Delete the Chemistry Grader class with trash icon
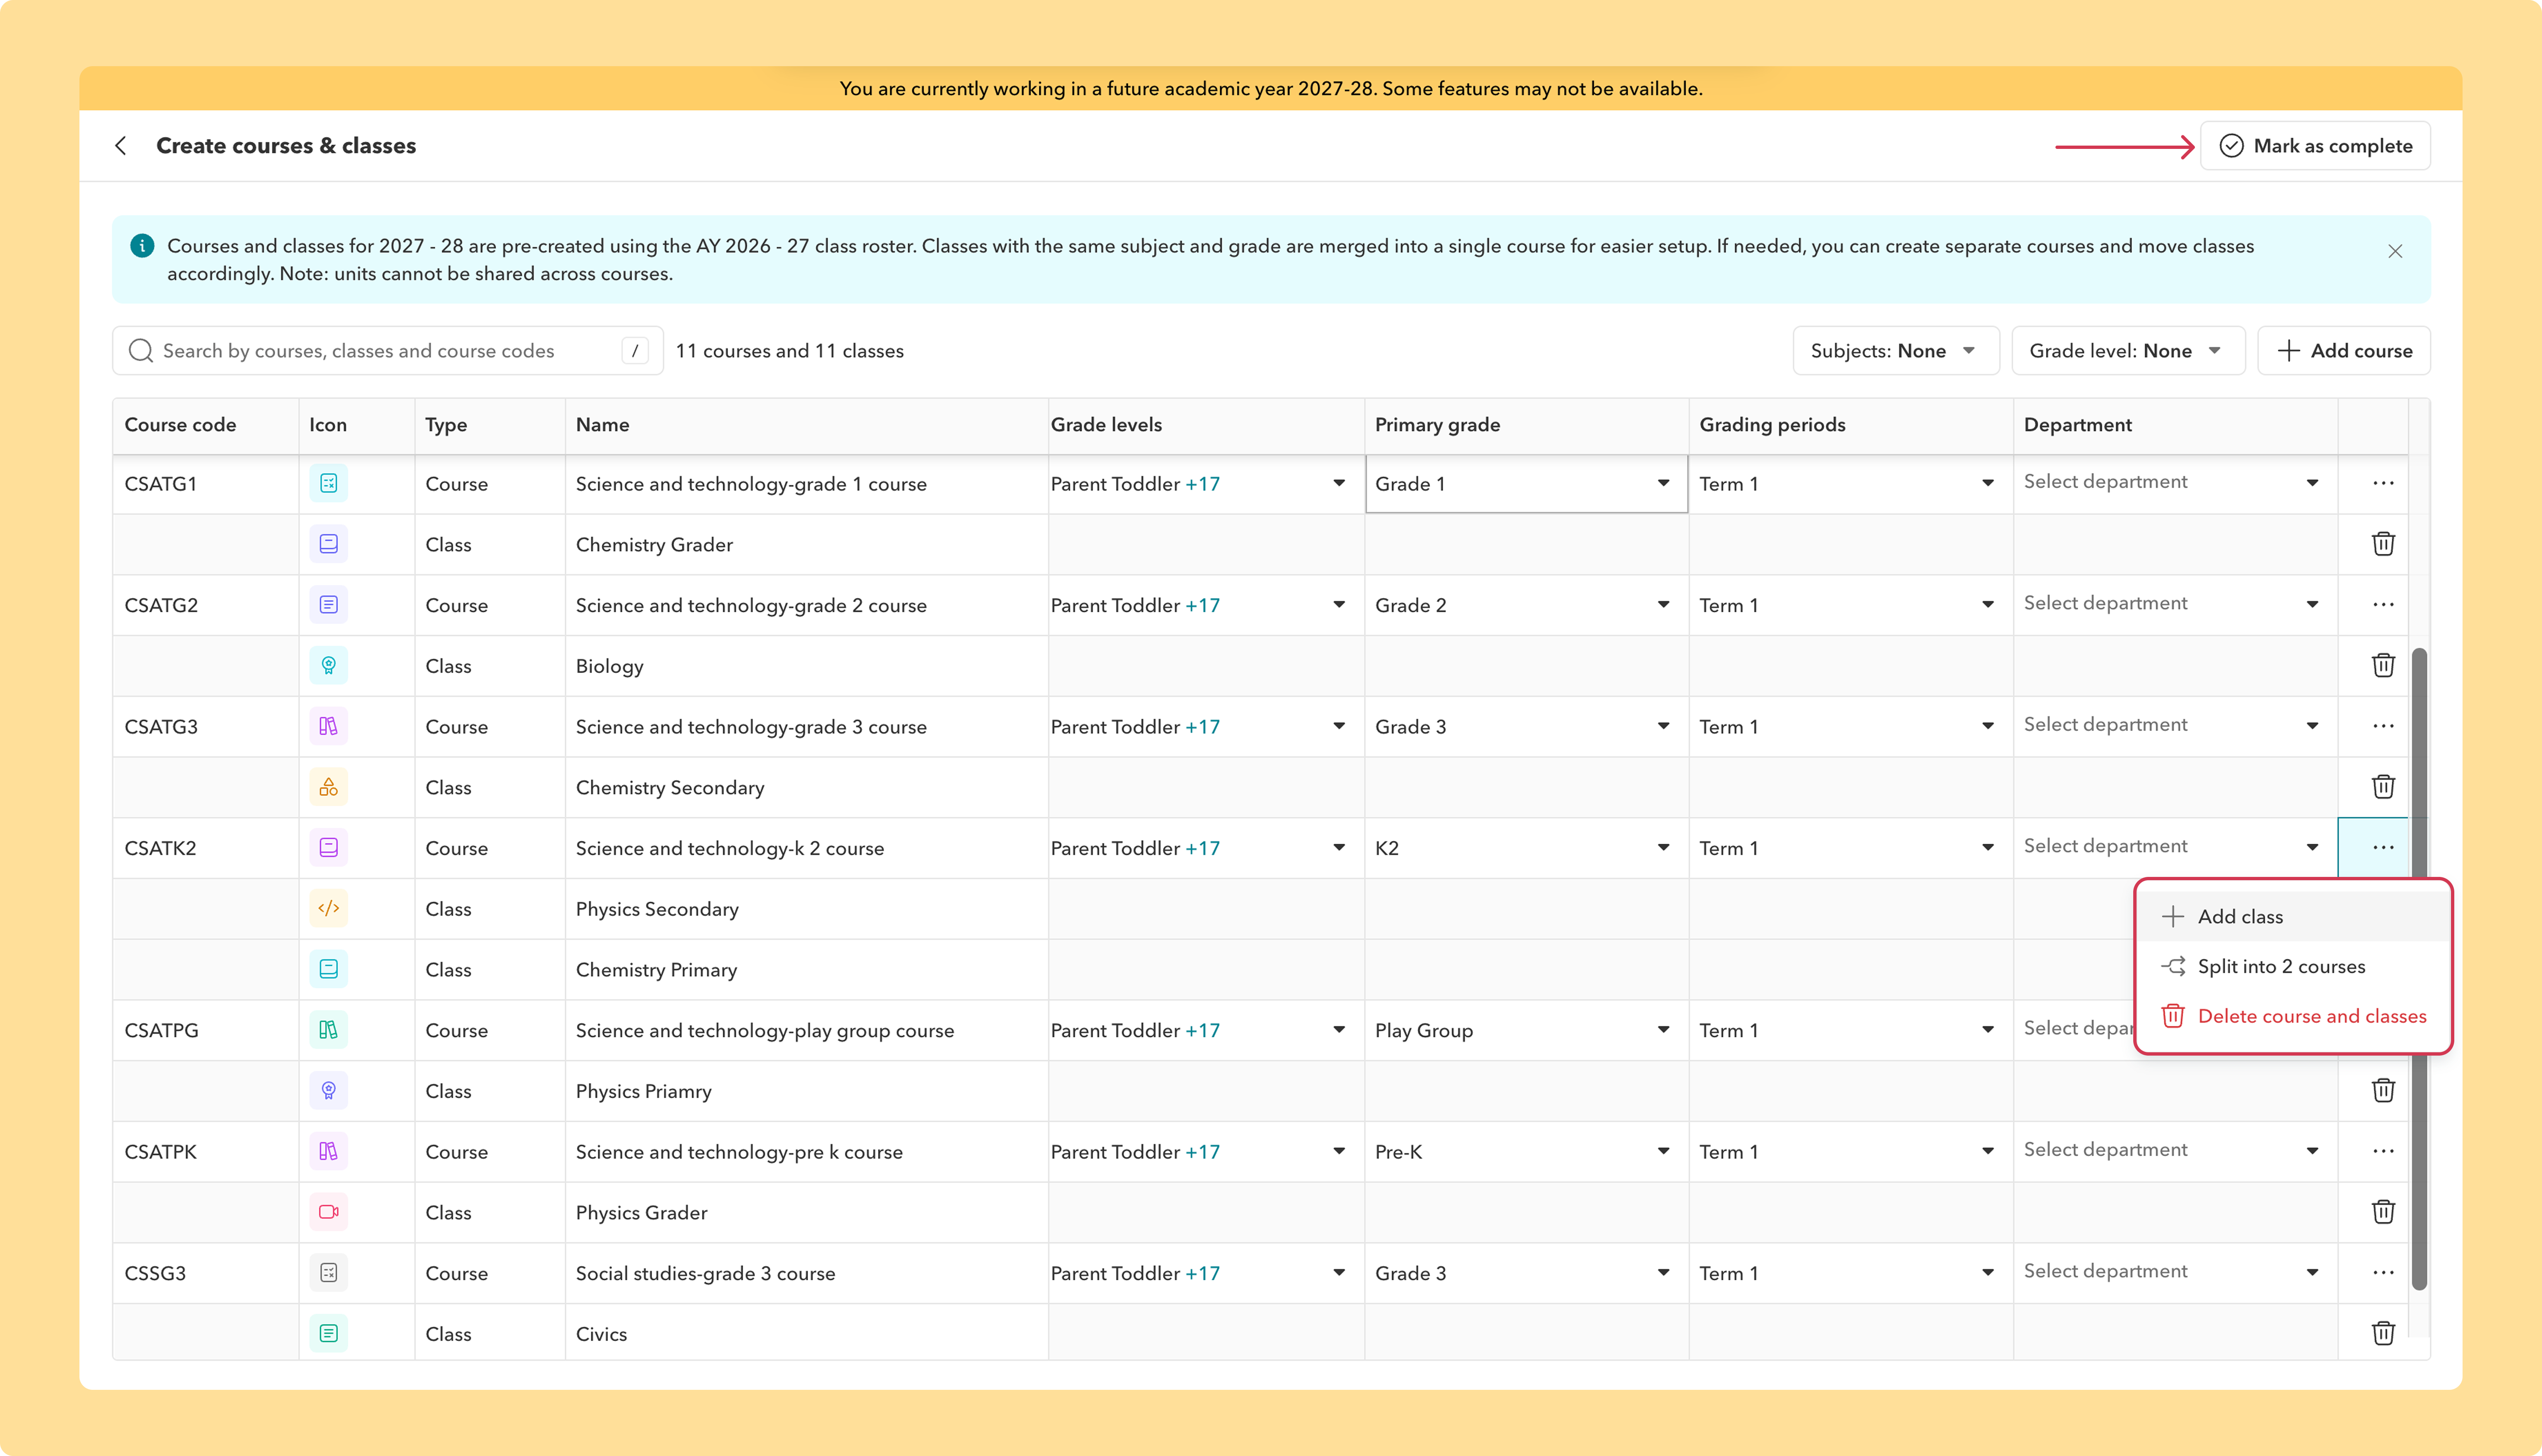This screenshot has height=1456, width=2542. coord(2383,544)
